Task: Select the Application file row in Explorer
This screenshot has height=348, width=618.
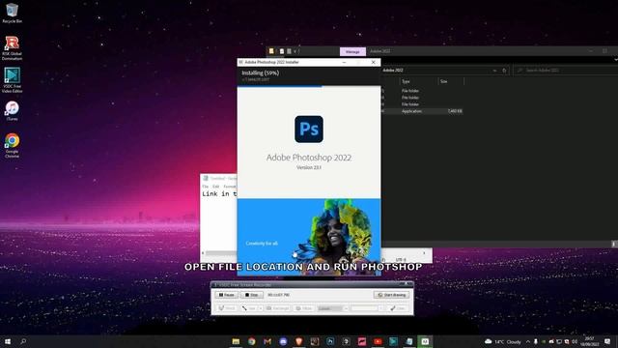Action: click(x=422, y=111)
